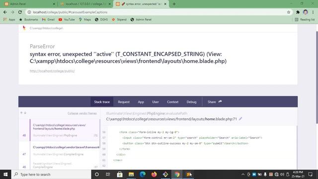Image resolution: width=318 pixels, height=179 pixels.
Task: Select the Stack trace tab
Action: 102,101
